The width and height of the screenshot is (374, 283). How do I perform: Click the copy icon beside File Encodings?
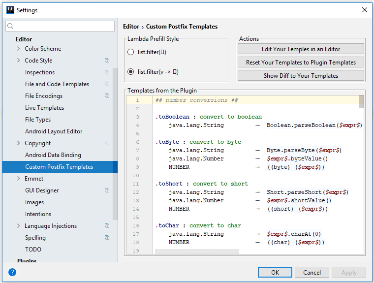click(107, 96)
